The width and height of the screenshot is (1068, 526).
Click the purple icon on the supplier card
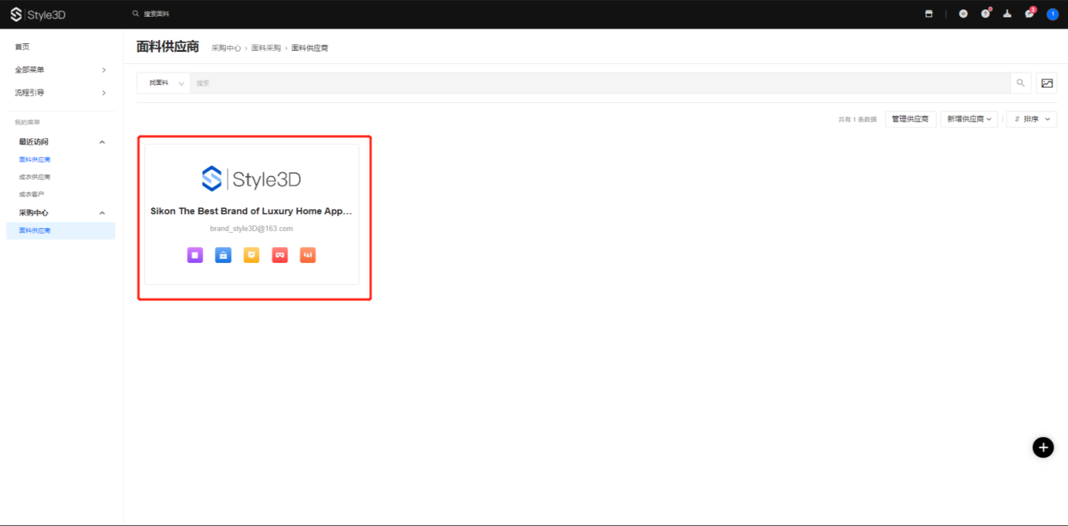195,255
